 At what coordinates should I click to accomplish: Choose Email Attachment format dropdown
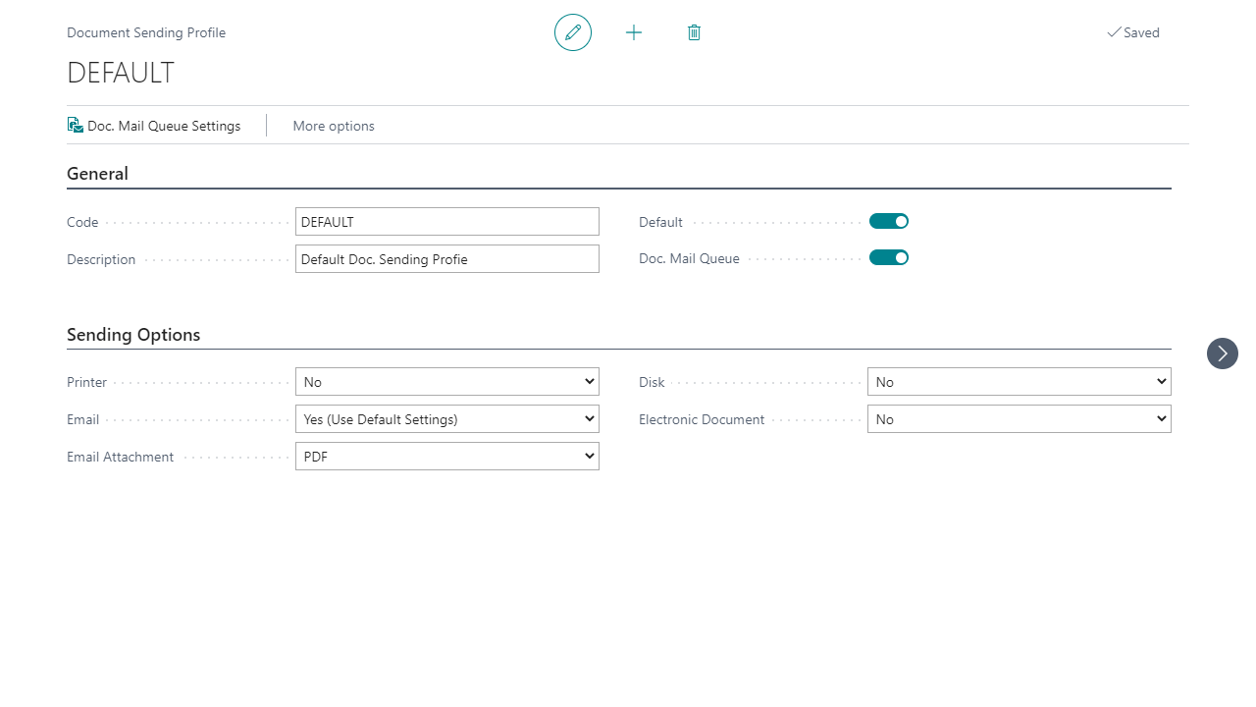[446, 457]
